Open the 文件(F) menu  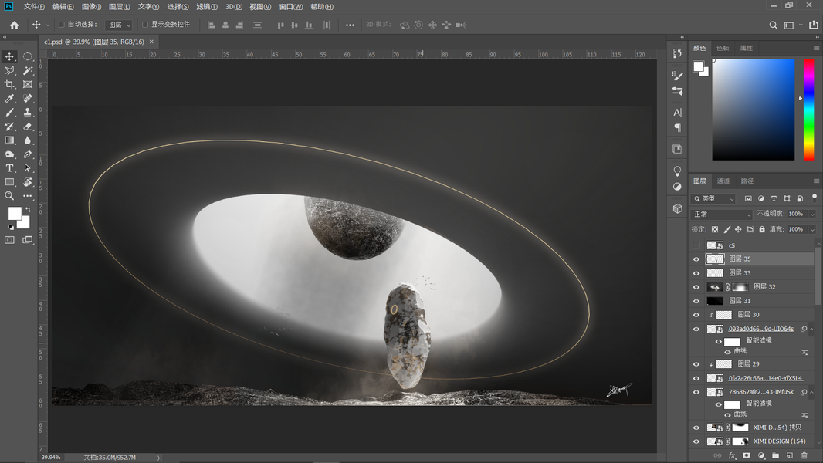34,7
